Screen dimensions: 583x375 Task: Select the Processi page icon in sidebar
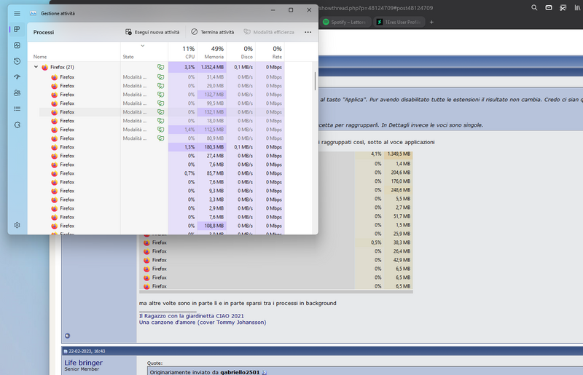(x=17, y=29)
